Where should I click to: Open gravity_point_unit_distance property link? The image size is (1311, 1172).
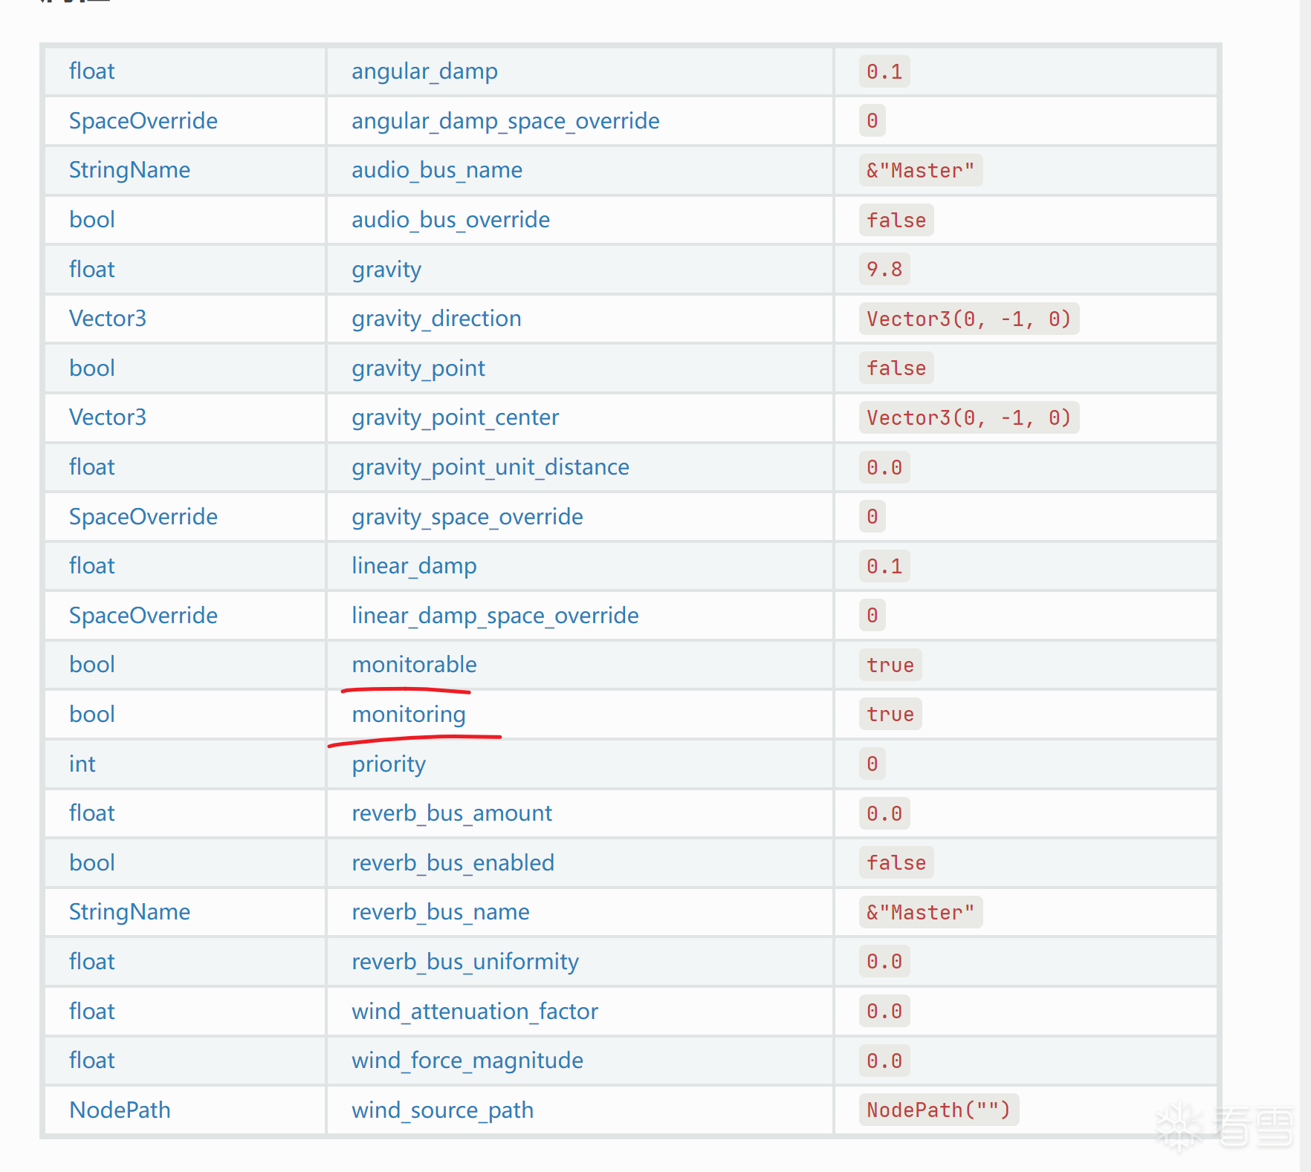tap(490, 467)
